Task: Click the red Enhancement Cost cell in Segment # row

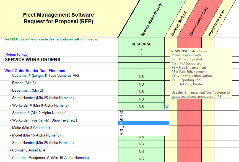Action: 189,114
